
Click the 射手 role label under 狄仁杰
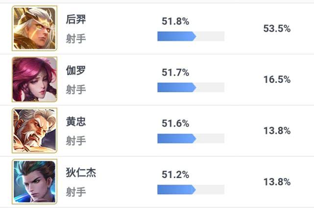coord(76,192)
